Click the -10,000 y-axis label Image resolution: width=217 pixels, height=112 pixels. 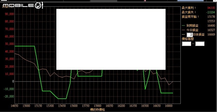click(x=9, y=89)
